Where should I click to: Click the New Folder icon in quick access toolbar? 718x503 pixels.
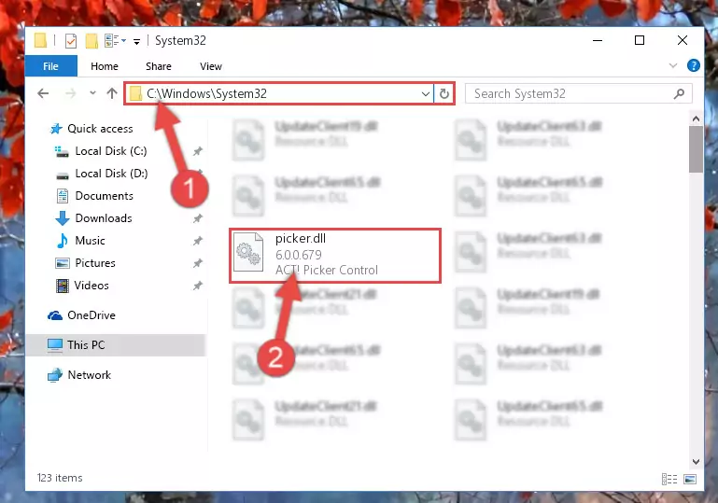pos(92,41)
